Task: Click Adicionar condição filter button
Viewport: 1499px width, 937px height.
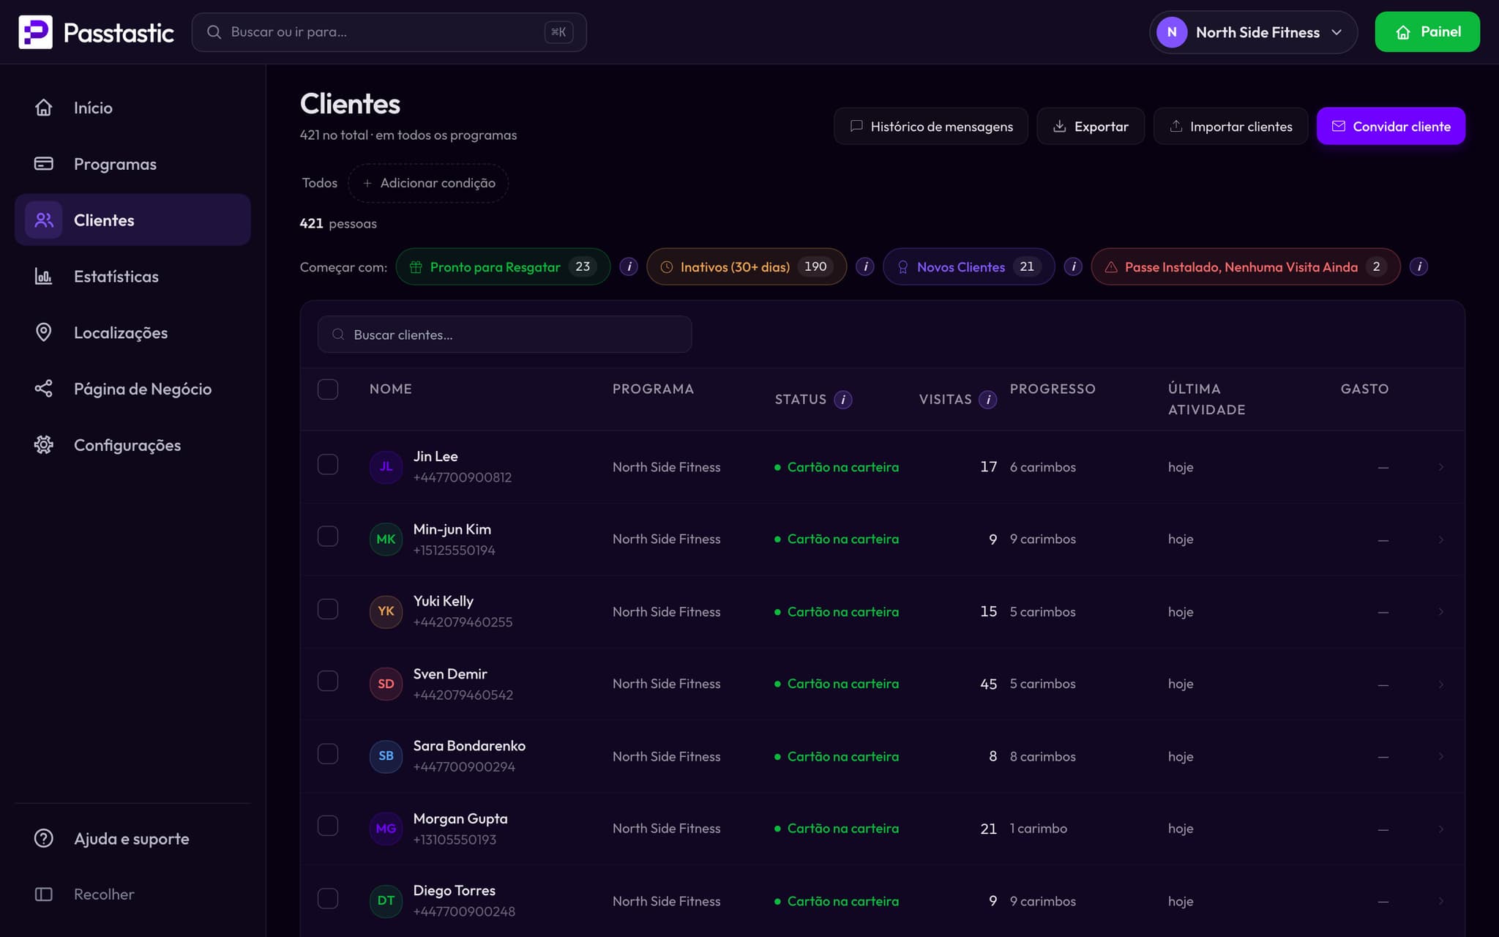Action: coord(428,183)
